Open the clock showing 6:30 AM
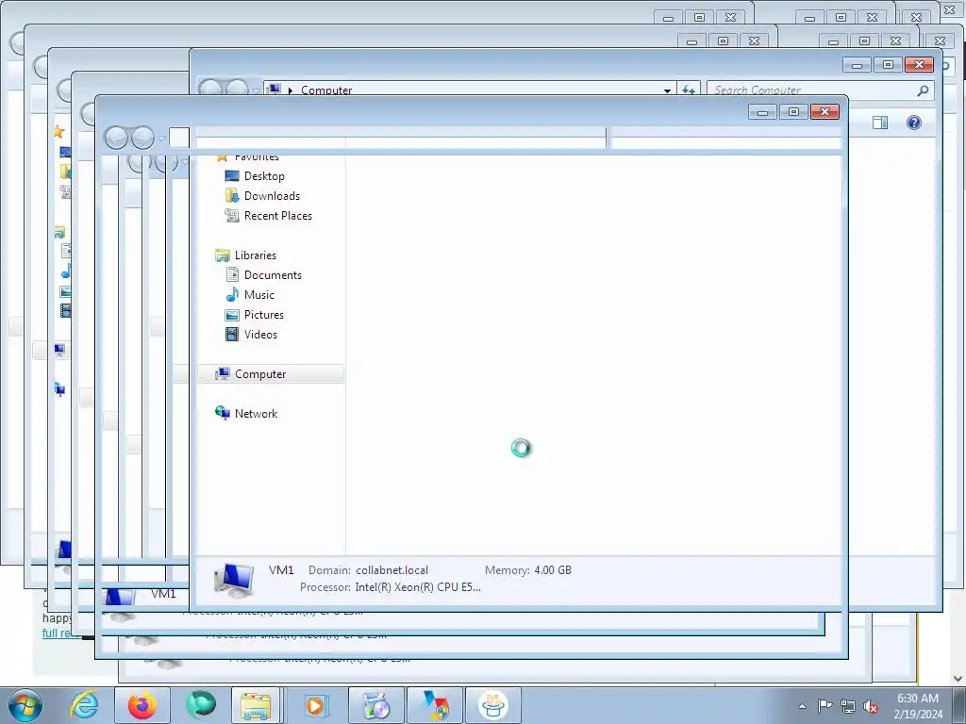The width and height of the screenshot is (966, 724). pyautogui.click(x=917, y=706)
